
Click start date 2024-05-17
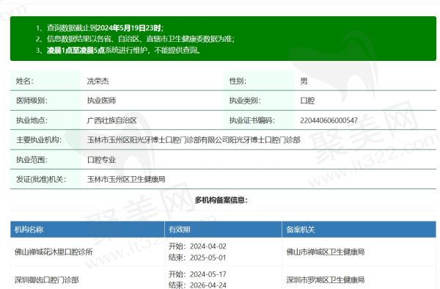[208, 274]
